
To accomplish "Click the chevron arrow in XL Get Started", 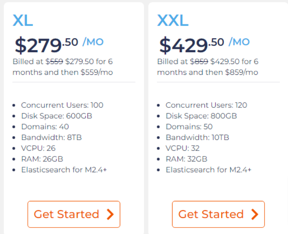I will 111,214.
